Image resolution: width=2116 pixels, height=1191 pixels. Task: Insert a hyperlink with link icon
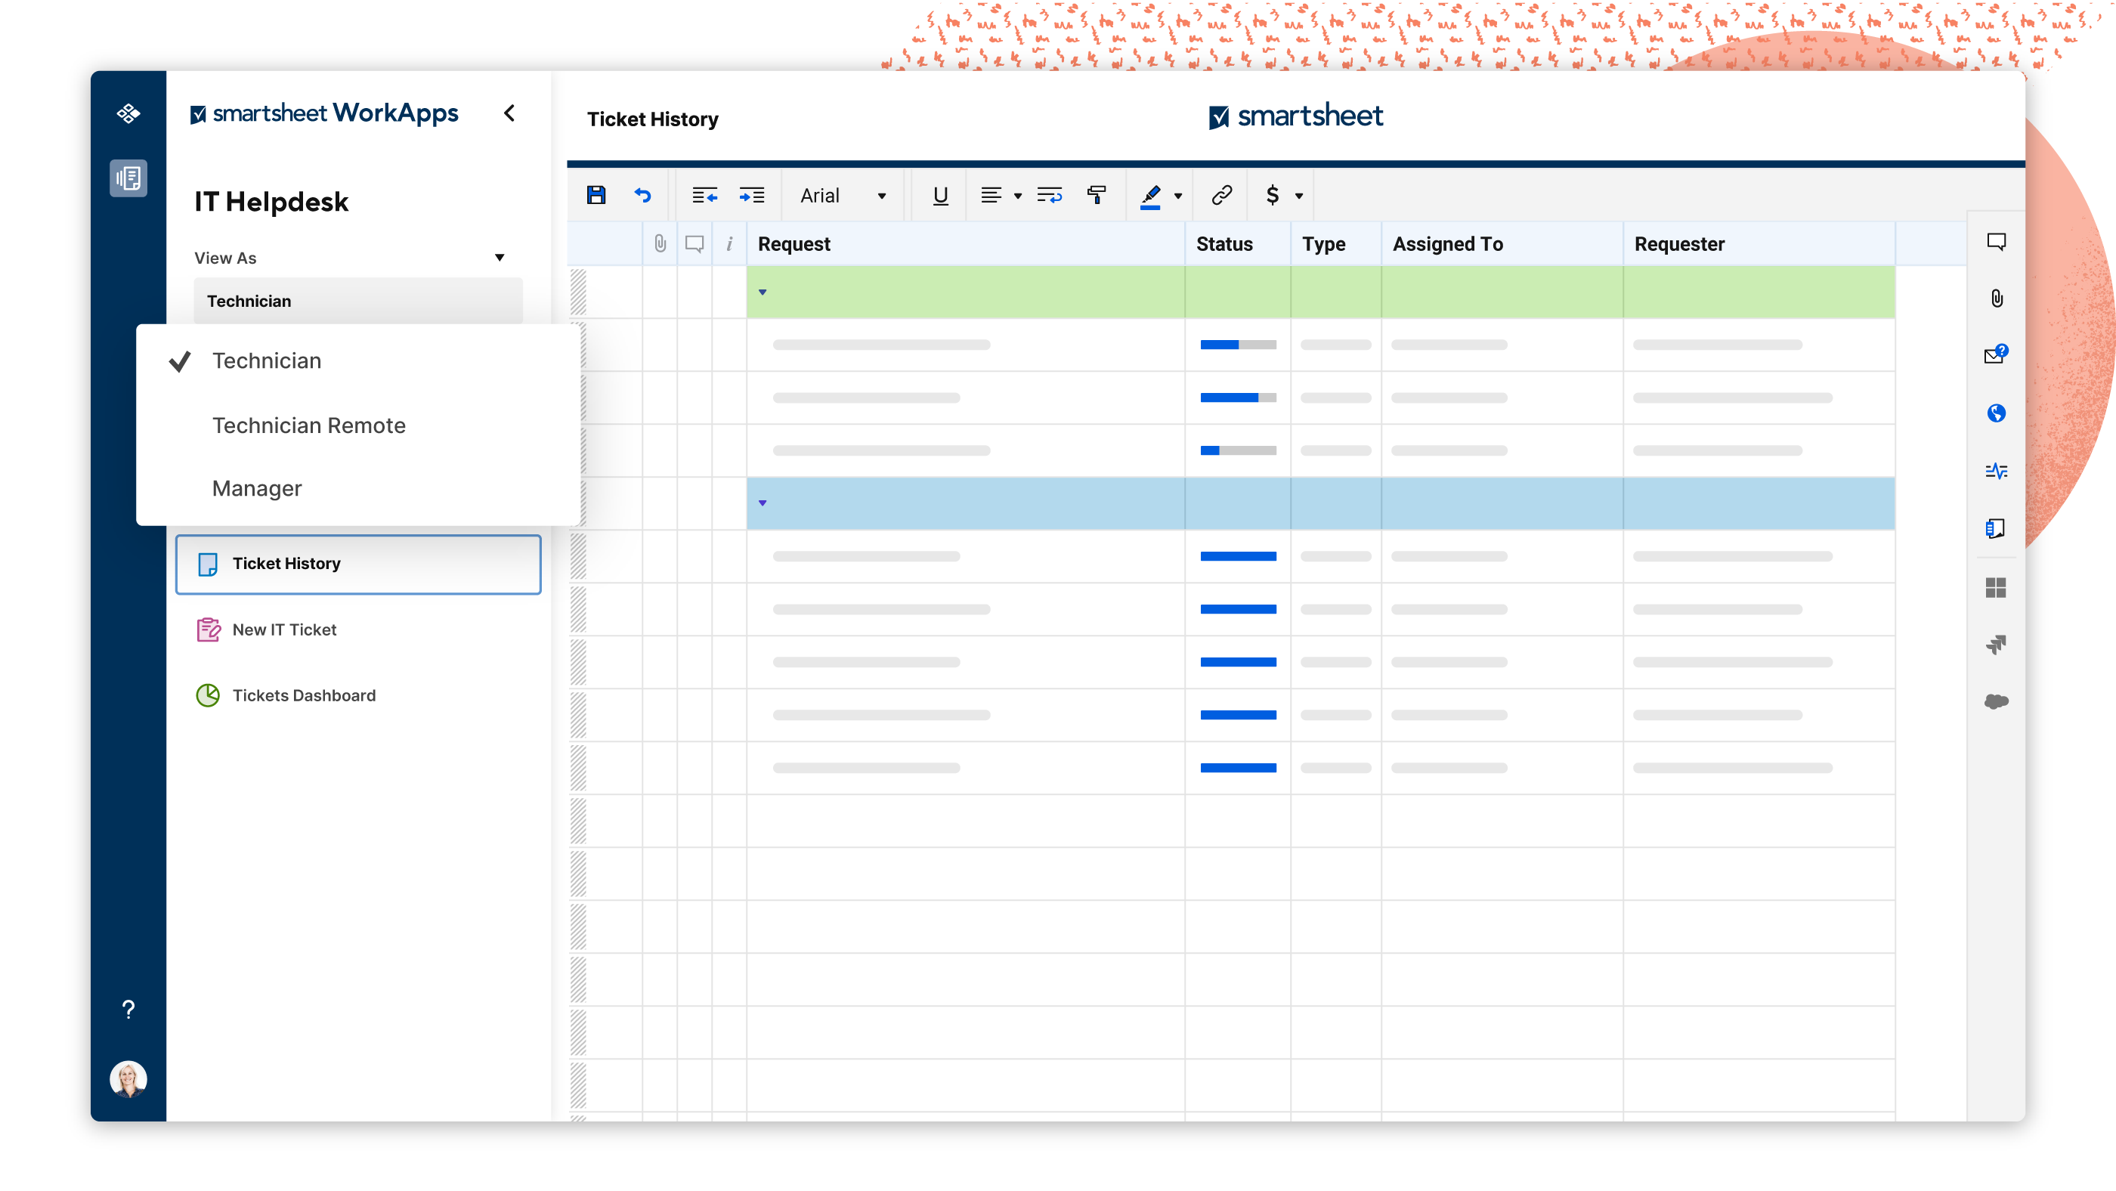click(x=1221, y=196)
